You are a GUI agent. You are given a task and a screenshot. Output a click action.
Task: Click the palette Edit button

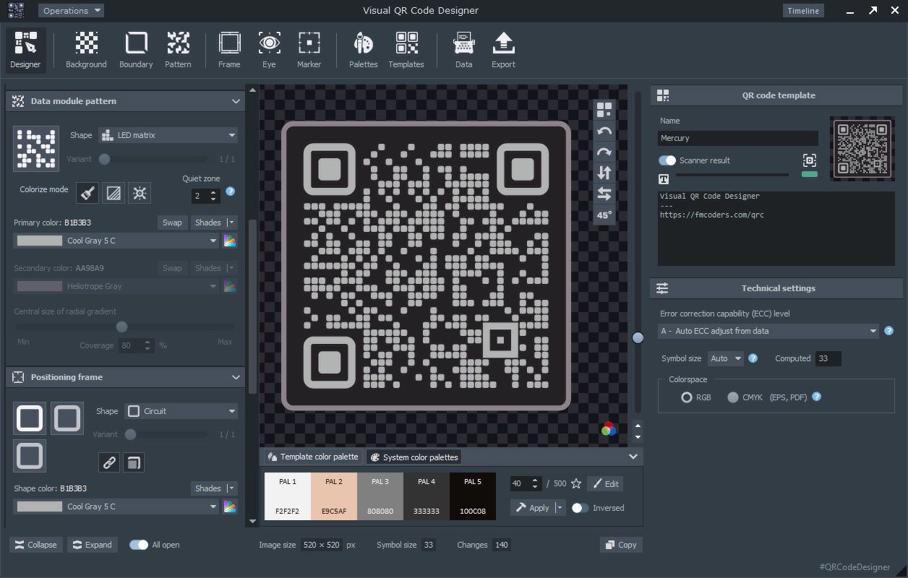pyautogui.click(x=605, y=484)
